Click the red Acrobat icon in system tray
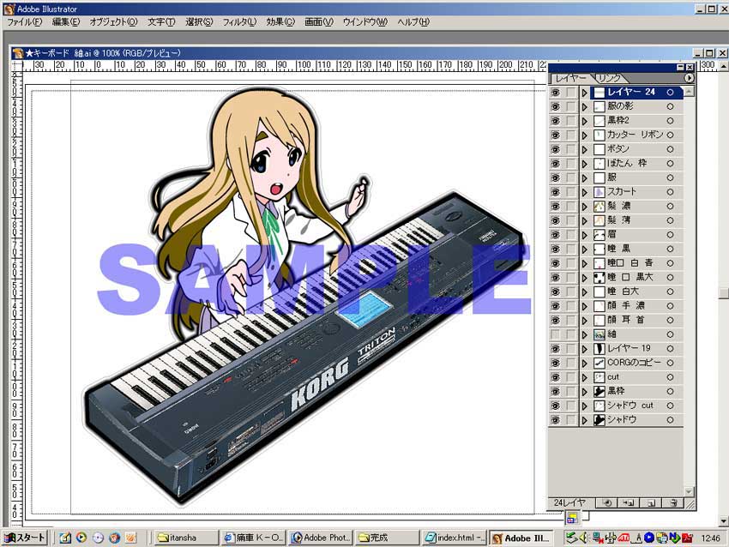Viewport: 729px width, 547px height. [688, 538]
